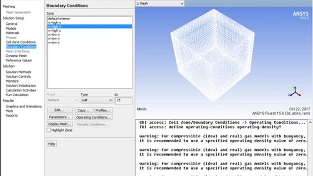Click the XYZ axis triad icon
313x176 pixels.
(295, 92)
